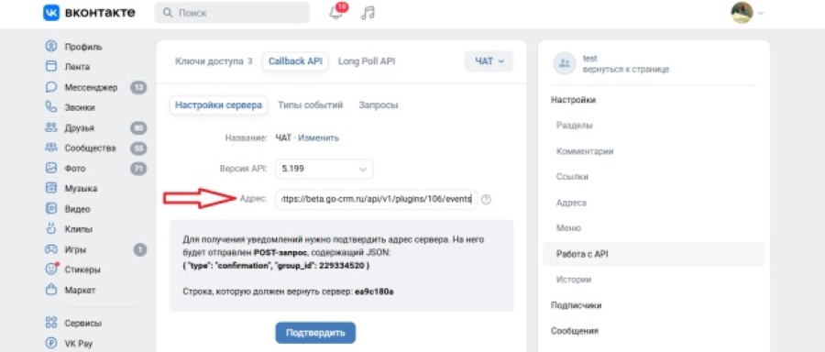Click into the Адрес URL field
The image size is (825, 352).
pos(377,200)
